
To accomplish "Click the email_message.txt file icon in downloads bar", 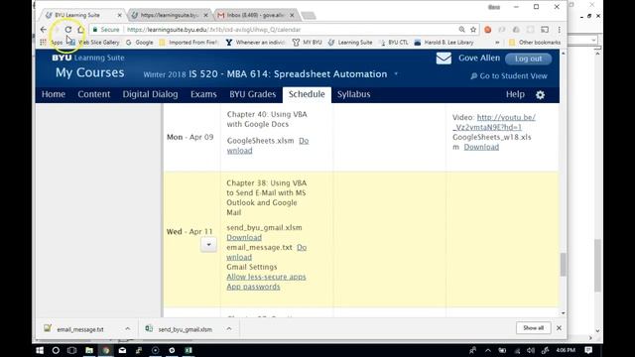I will pos(48,328).
